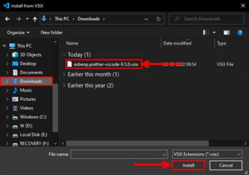Image resolution: width=249 pixels, height=175 pixels.
Task: Expand the Downloads node
Action: [x=7, y=81]
